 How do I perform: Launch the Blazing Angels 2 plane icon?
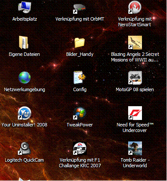tap(135, 43)
